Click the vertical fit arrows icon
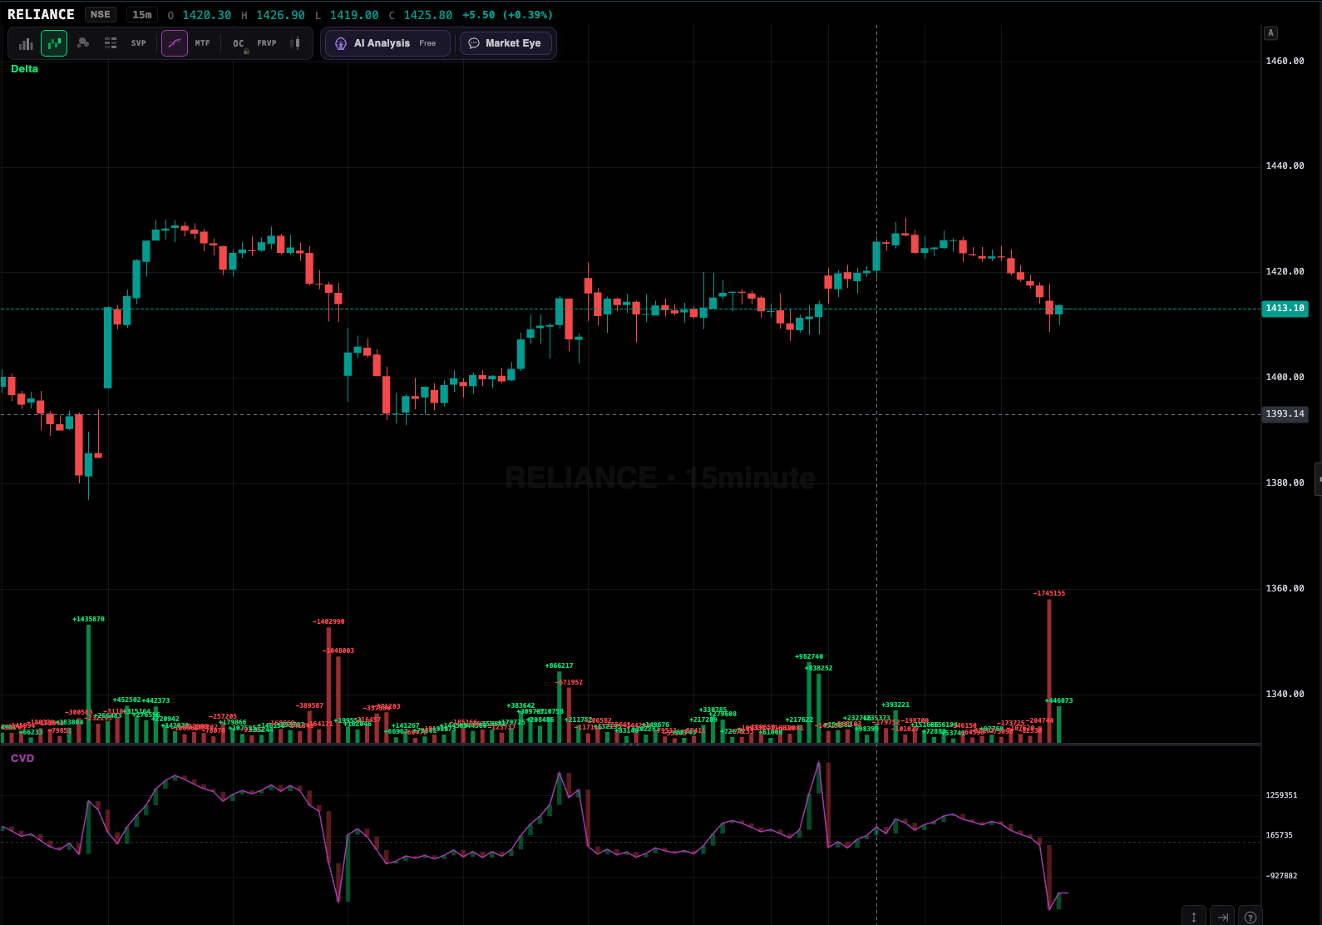The image size is (1322, 925). point(1194,917)
